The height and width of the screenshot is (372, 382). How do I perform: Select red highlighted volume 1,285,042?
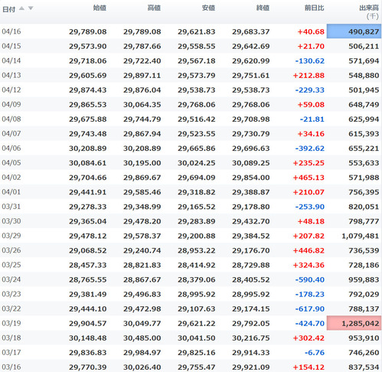[354, 323]
